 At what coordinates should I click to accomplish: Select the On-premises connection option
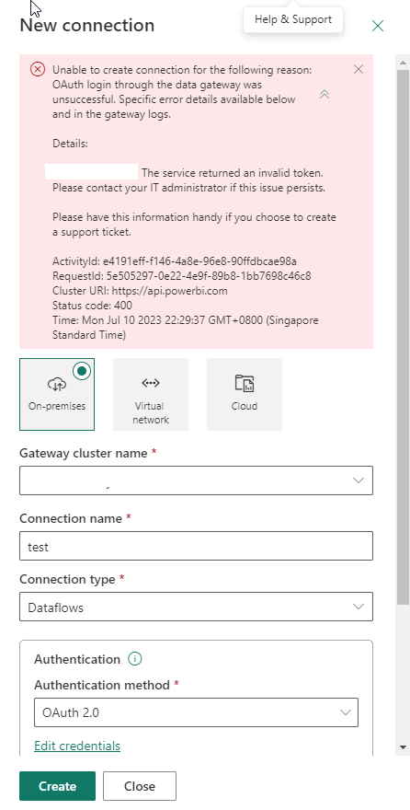pyautogui.click(x=57, y=394)
